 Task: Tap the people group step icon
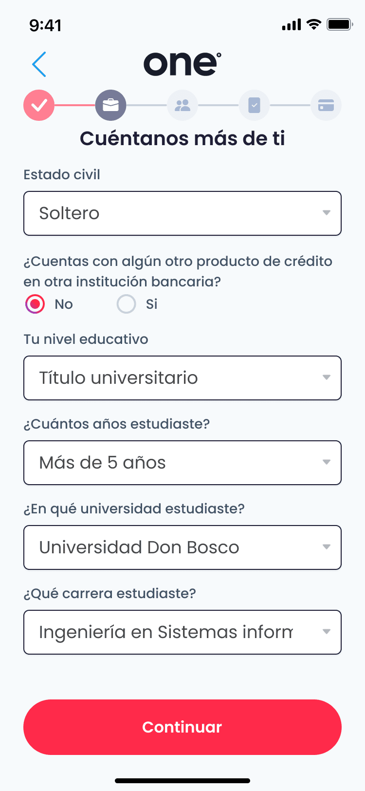[x=182, y=105]
